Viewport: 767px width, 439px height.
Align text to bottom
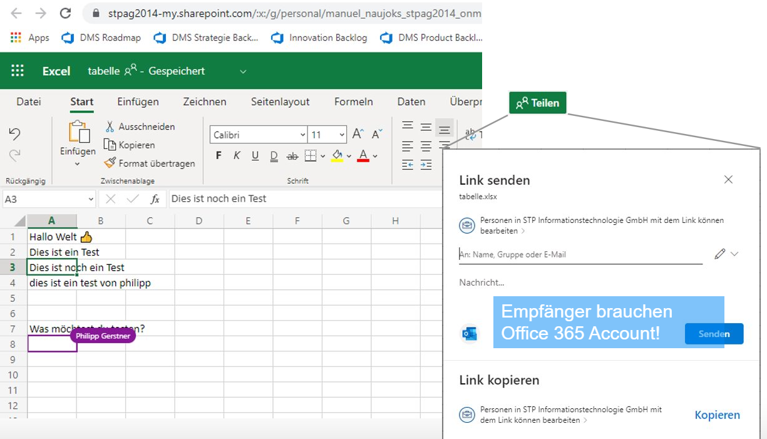(445, 128)
